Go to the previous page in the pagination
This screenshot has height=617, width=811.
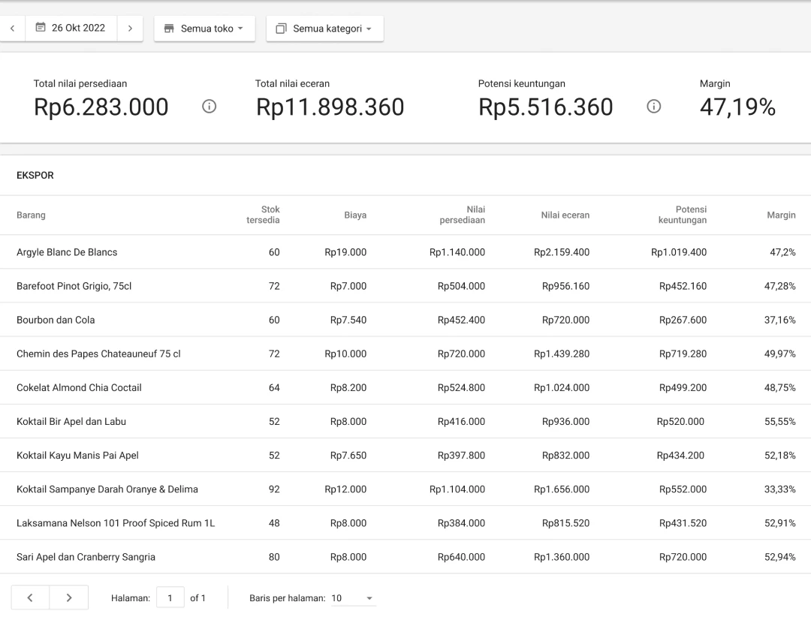tap(29, 597)
